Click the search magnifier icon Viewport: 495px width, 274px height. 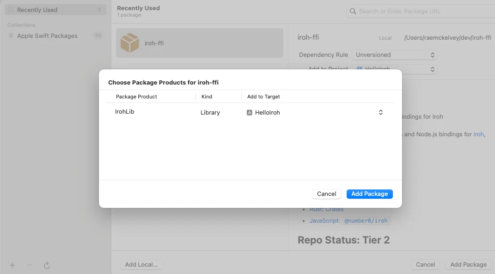(x=353, y=12)
